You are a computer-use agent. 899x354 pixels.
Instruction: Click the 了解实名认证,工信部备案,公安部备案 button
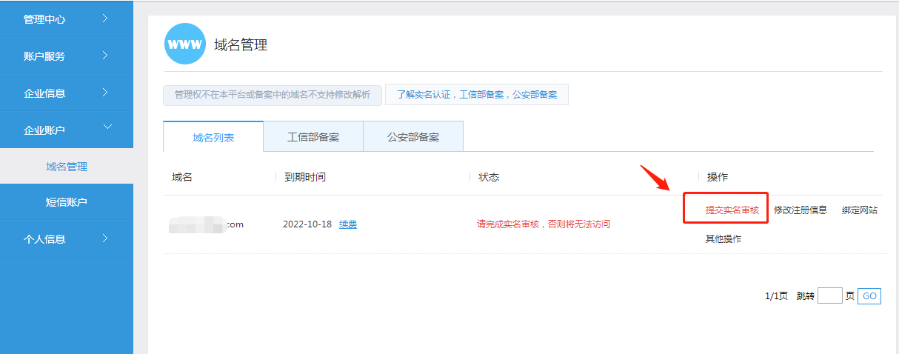[477, 95]
